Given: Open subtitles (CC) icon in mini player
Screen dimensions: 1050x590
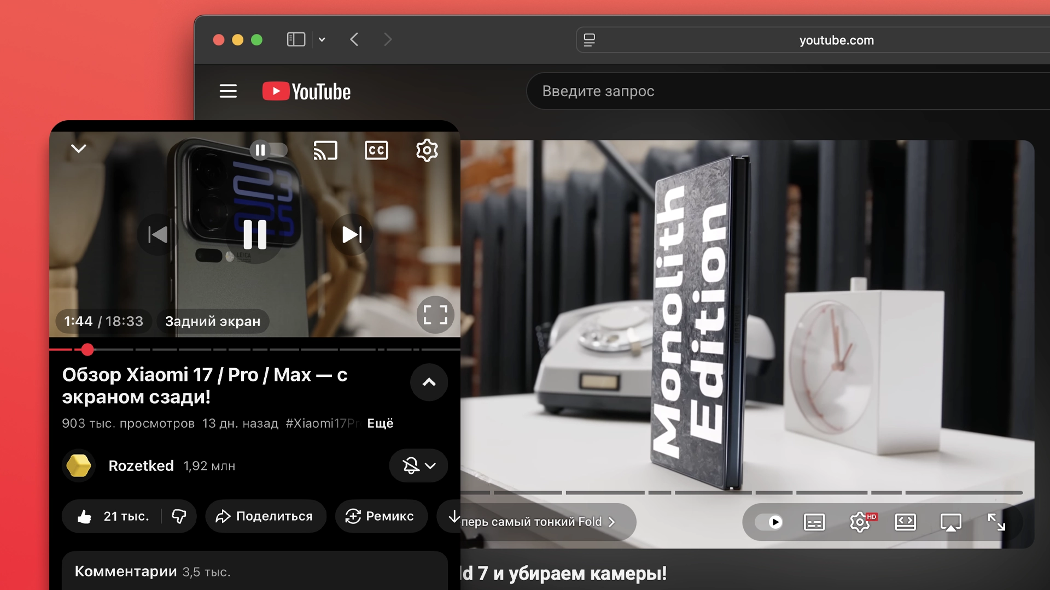Looking at the screenshot, I should 376,150.
